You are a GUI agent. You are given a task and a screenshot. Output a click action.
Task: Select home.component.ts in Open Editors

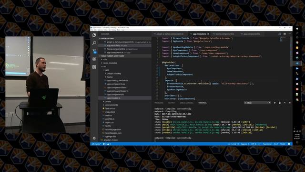(x=125, y=49)
